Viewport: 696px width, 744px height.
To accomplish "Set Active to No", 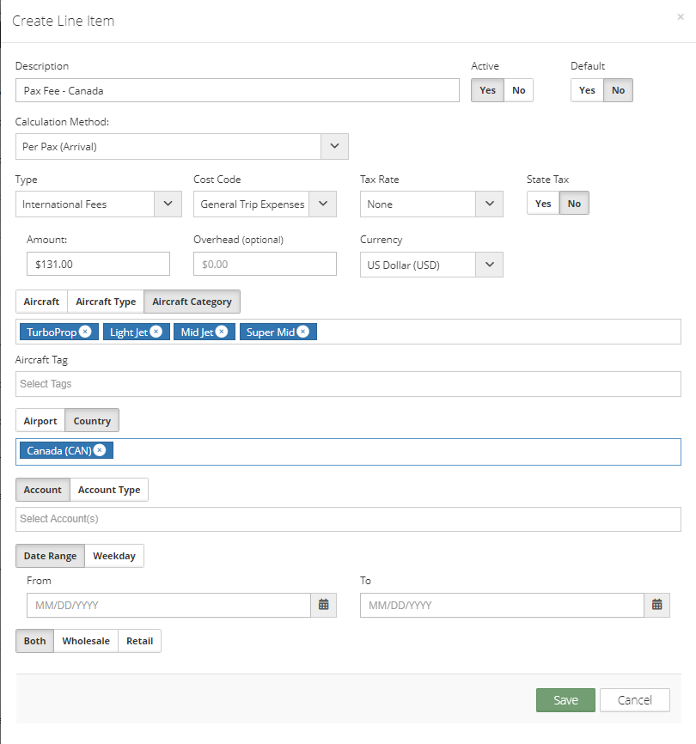I will 519,90.
